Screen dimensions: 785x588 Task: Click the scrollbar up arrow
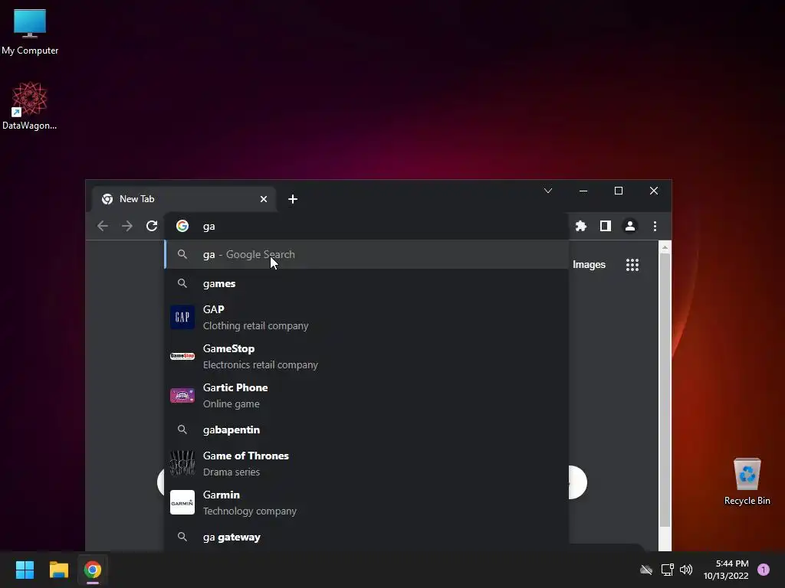click(665, 247)
